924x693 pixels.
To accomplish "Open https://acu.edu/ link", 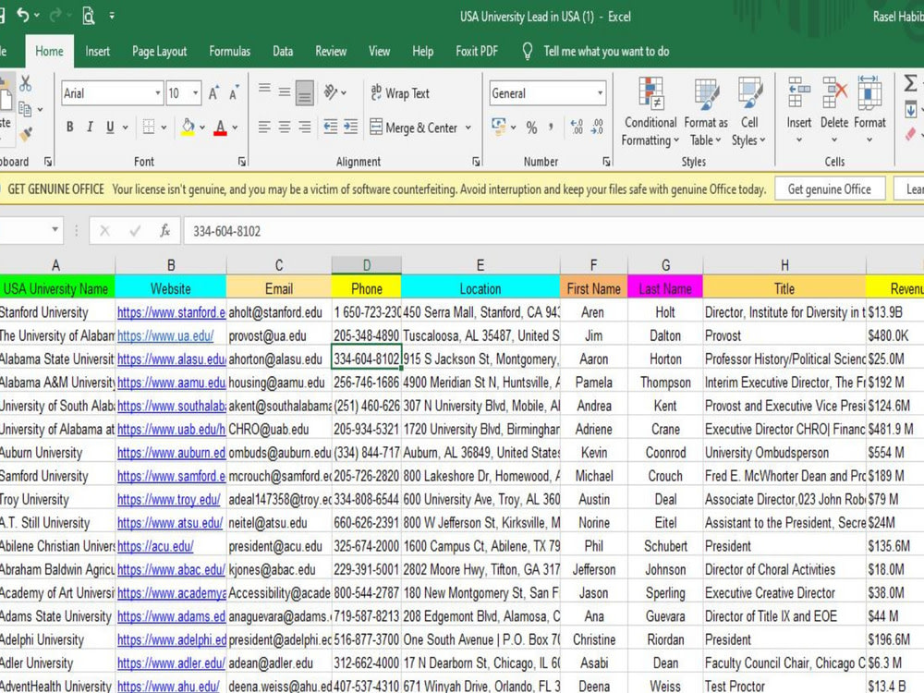I will 155,546.
